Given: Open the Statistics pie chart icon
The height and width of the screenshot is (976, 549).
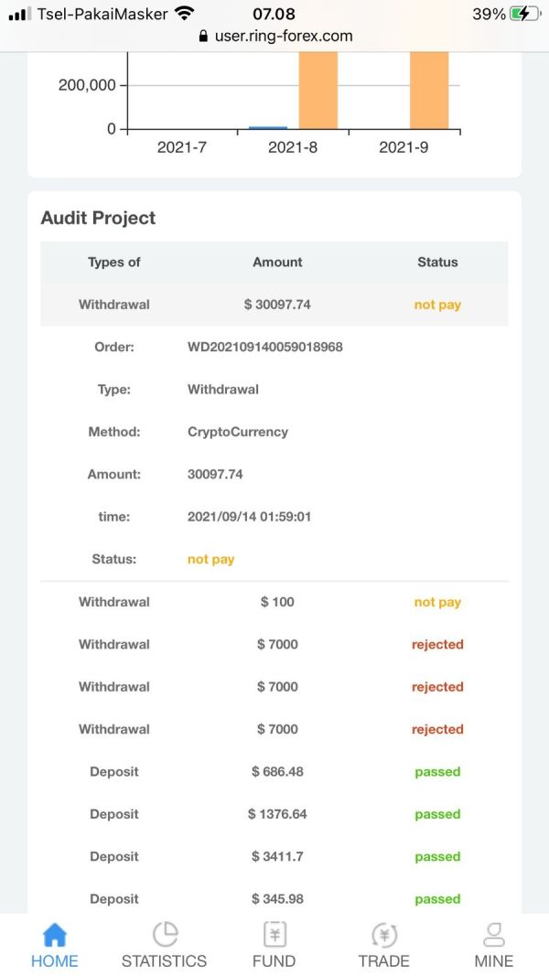Looking at the screenshot, I should point(165,934).
